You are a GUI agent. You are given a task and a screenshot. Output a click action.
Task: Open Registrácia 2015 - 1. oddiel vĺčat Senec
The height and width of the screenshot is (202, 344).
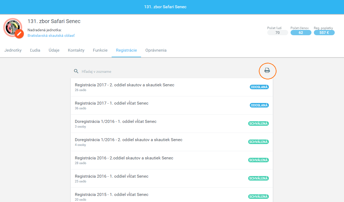(x=172, y=195)
